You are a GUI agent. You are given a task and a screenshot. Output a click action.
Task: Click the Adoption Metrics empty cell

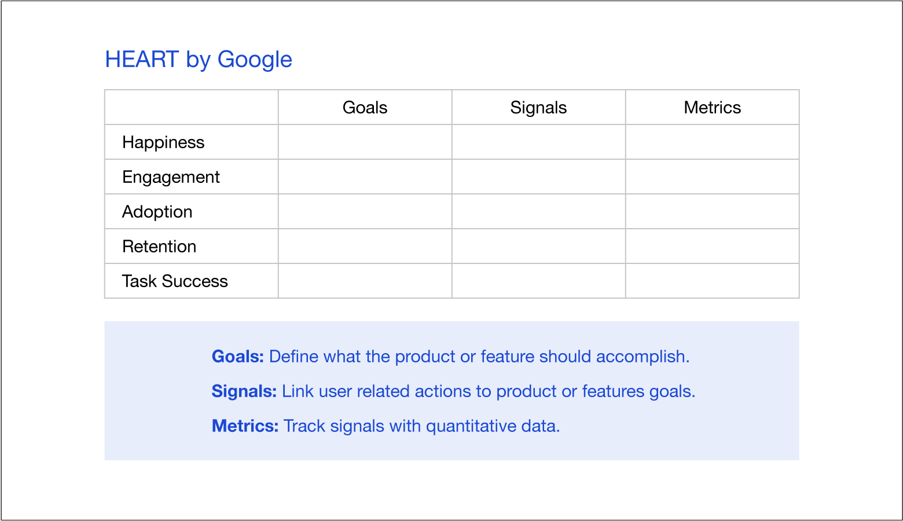pyautogui.click(x=713, y=211)
